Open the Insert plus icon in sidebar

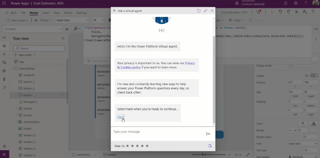[x=4, y=54]
